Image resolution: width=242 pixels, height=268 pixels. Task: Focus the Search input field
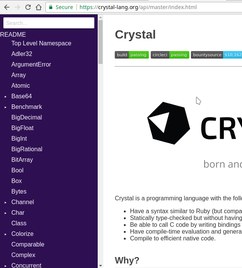(x=49, y=23)
